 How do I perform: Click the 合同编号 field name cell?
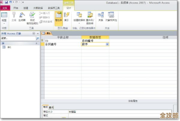tap(63, 44)
